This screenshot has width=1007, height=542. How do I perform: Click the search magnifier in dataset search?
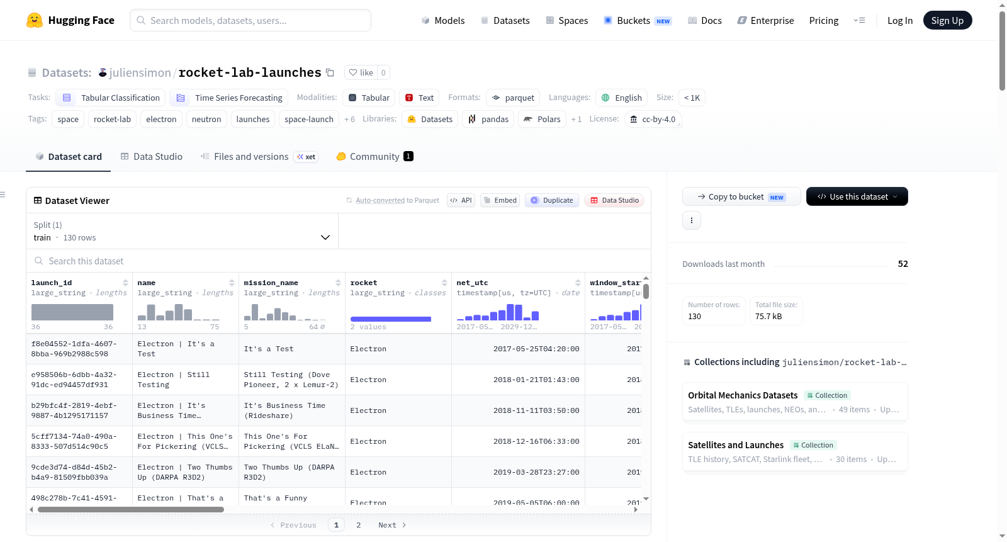(39, 261)
